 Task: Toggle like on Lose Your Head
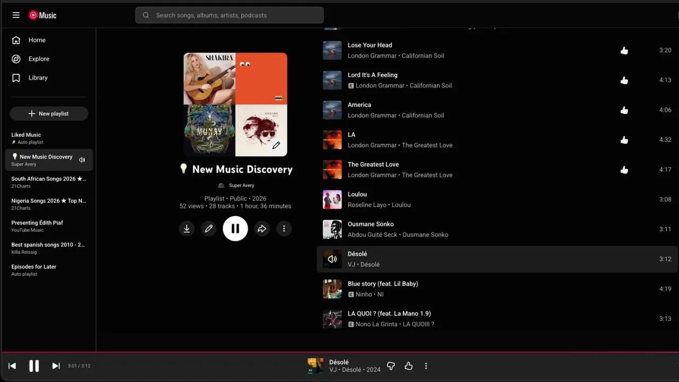click(624, 50)
